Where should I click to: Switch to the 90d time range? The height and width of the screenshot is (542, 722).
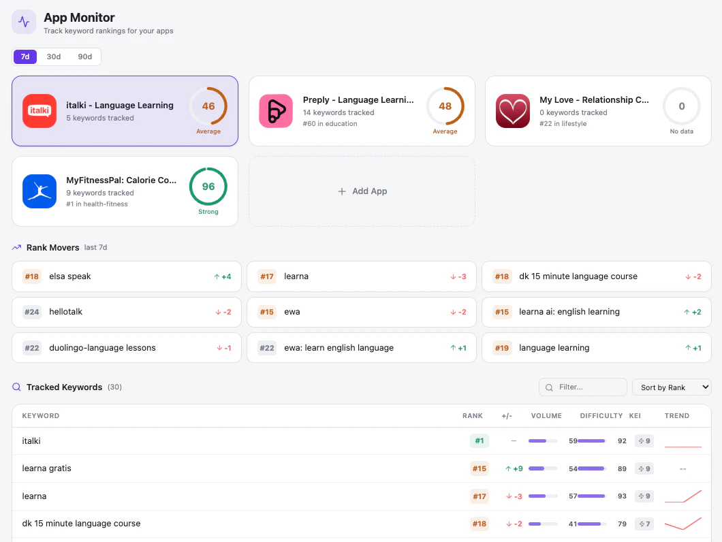(x=84, y=57)
